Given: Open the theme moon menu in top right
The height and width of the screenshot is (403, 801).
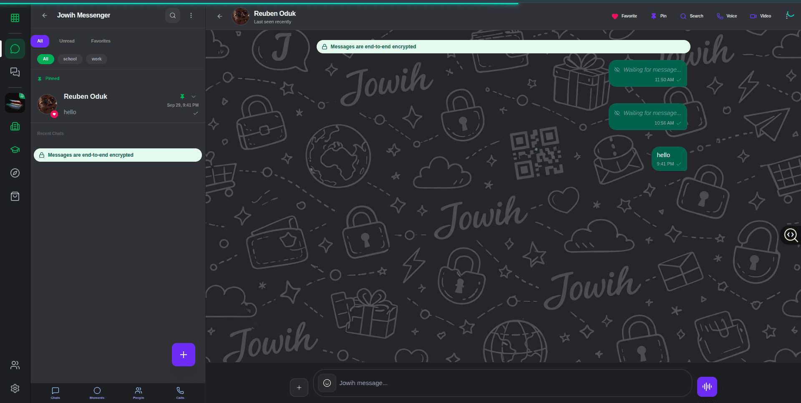Looking at the screenshot, I should (x=790, y=15).
